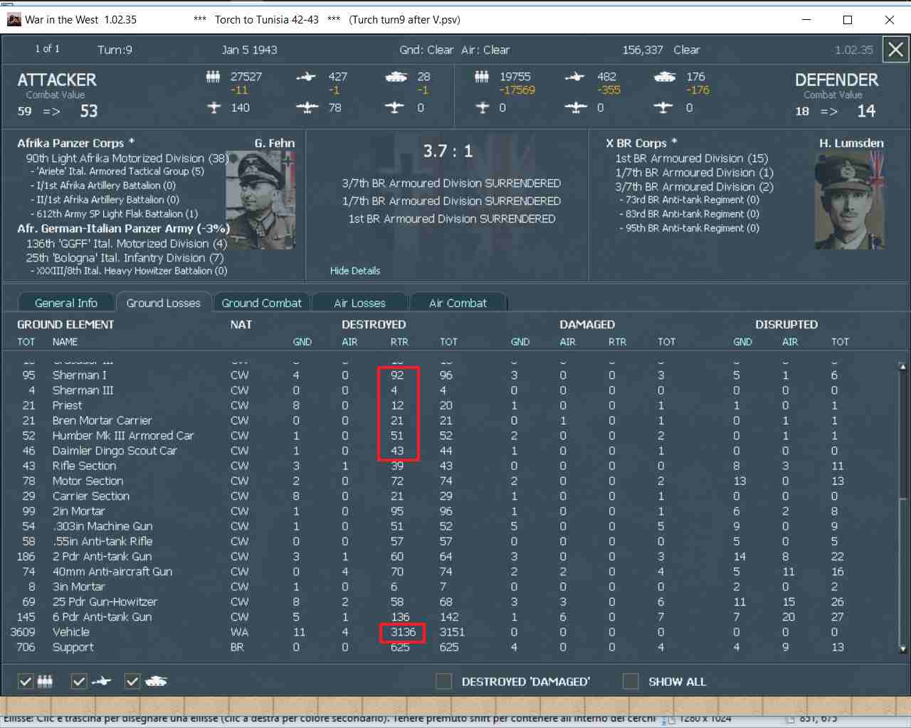Image resolution: width=911 pixels, height=728 pixels.
Task: Click the Sherman I row name
Action: 80,375
